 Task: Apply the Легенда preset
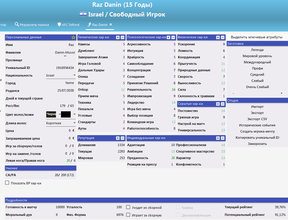[x=257, y=50]
